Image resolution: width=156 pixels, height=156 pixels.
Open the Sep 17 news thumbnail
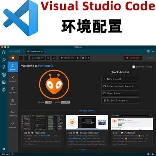[x=132, y=122]
